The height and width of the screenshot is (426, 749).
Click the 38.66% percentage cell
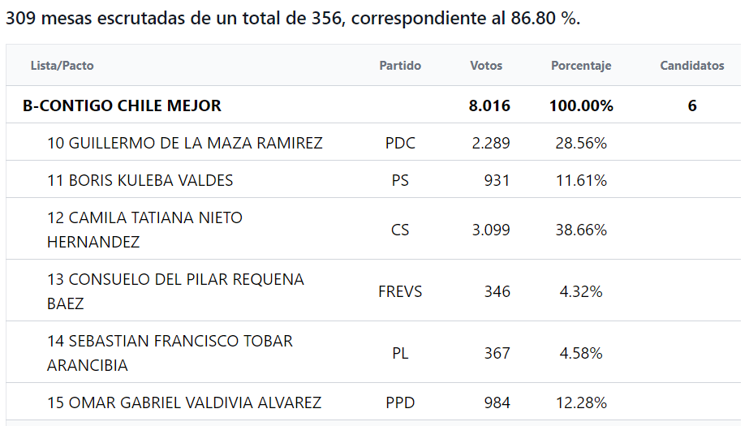pos(581,230)
